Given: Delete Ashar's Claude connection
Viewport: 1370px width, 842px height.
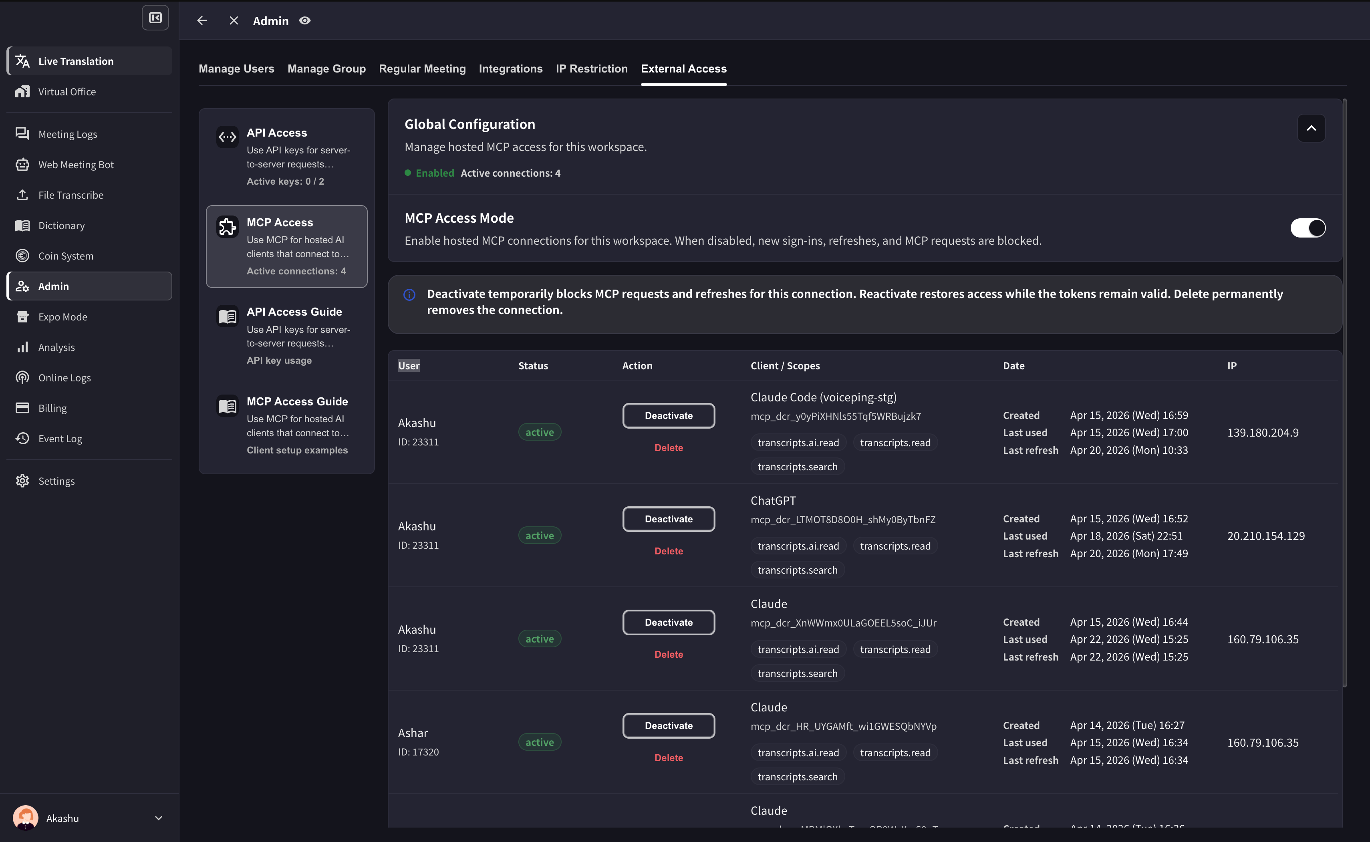Looking at the screenshot, I should click(669, 758).
